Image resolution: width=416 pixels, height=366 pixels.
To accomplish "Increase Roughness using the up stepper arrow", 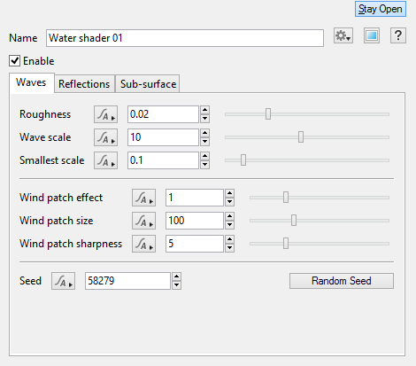I will (204, 110).
